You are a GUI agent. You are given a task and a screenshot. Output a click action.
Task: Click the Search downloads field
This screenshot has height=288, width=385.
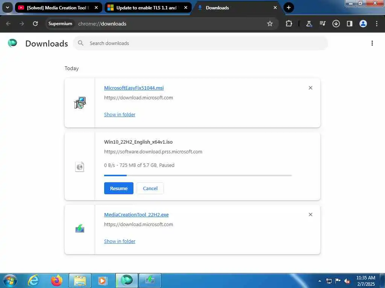coord(200,43)
